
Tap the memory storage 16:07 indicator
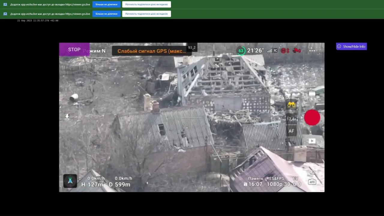[x=253, y=181]
